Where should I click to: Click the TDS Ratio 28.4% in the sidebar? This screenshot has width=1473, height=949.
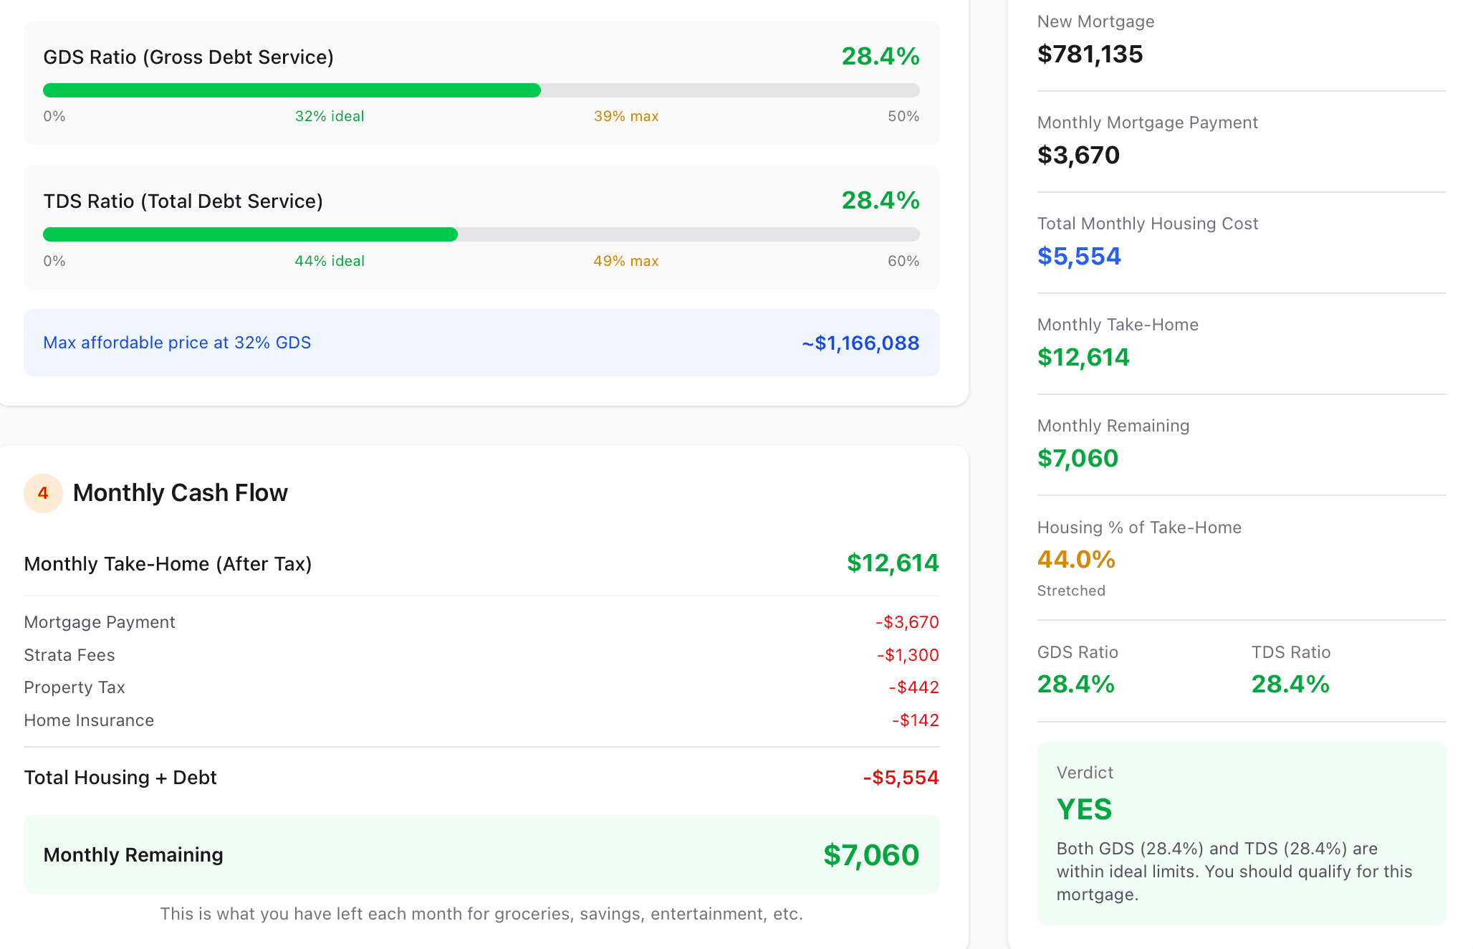pos(1290,685)
